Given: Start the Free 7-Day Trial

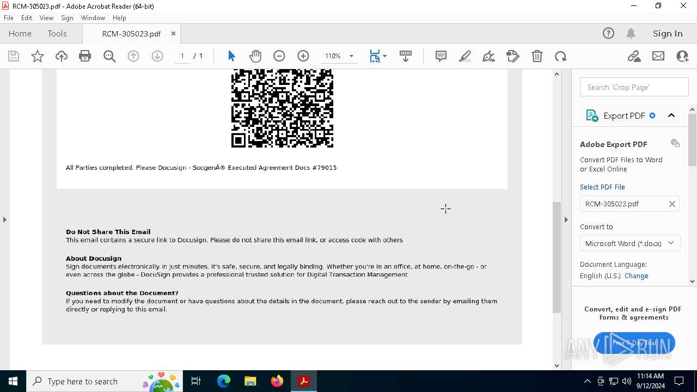Looking at the screenshot, I should (634, 343).
